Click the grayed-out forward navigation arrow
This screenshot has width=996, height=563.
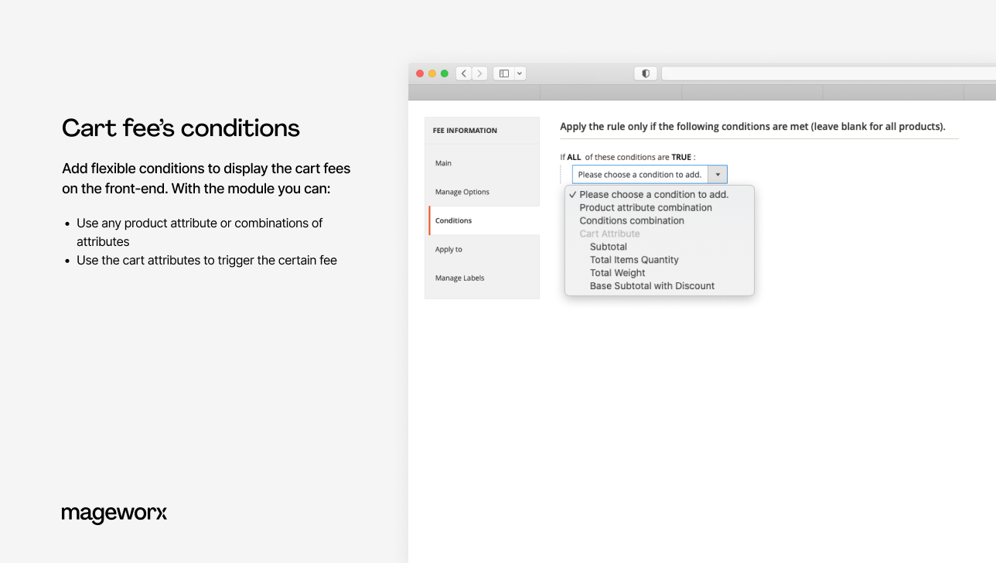point(479,73)
